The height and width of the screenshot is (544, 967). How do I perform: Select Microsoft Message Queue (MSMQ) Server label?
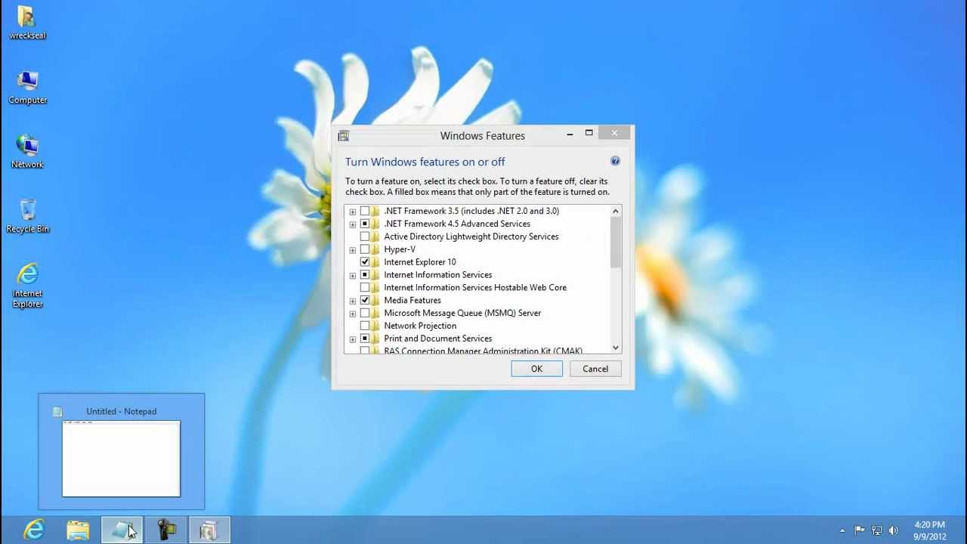[x=462, y=313]
